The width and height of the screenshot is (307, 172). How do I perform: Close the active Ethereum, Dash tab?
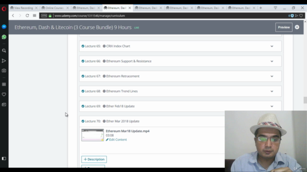(x=130, y=8)
